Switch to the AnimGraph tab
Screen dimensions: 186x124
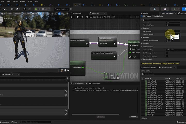95,13
